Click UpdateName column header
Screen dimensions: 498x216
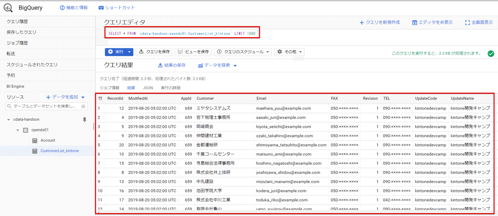(462, 98)
